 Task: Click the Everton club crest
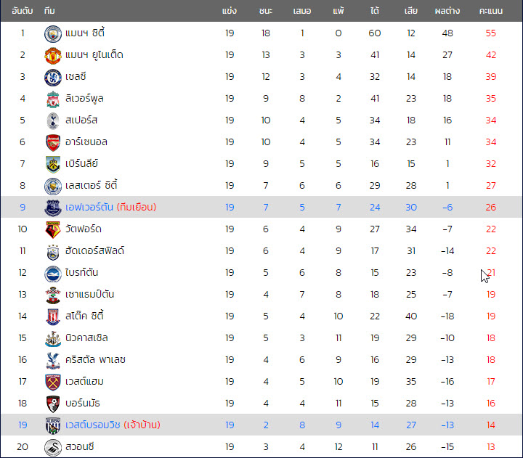[53, 208]
